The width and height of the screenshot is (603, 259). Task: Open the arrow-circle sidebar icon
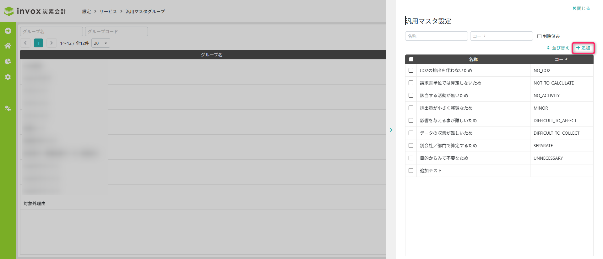coord(8,31)
